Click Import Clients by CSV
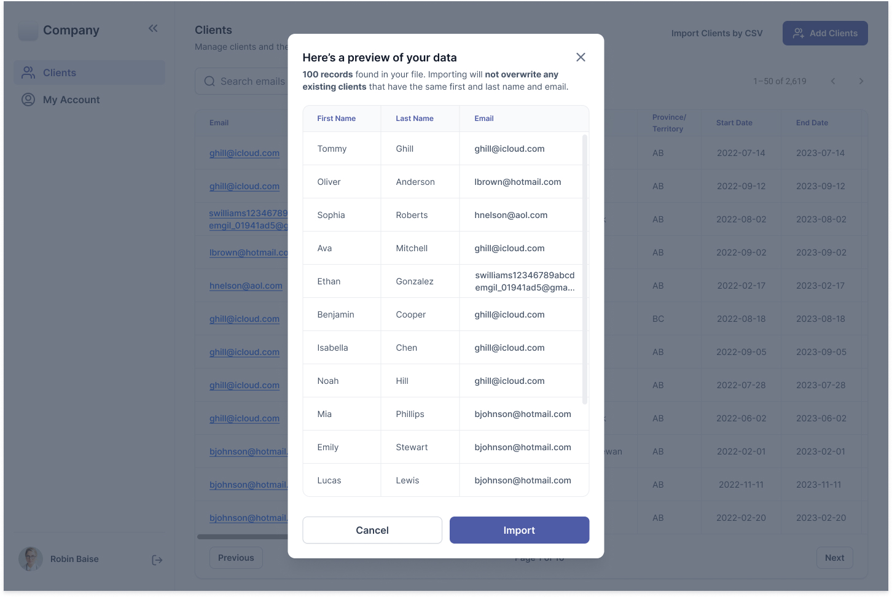The height and width of the screenshot is (597, 892). pyautogui.click(x=716, y=33)
